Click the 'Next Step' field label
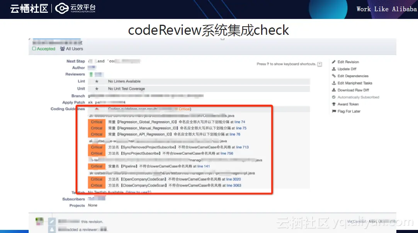 (x=76, y=61)
